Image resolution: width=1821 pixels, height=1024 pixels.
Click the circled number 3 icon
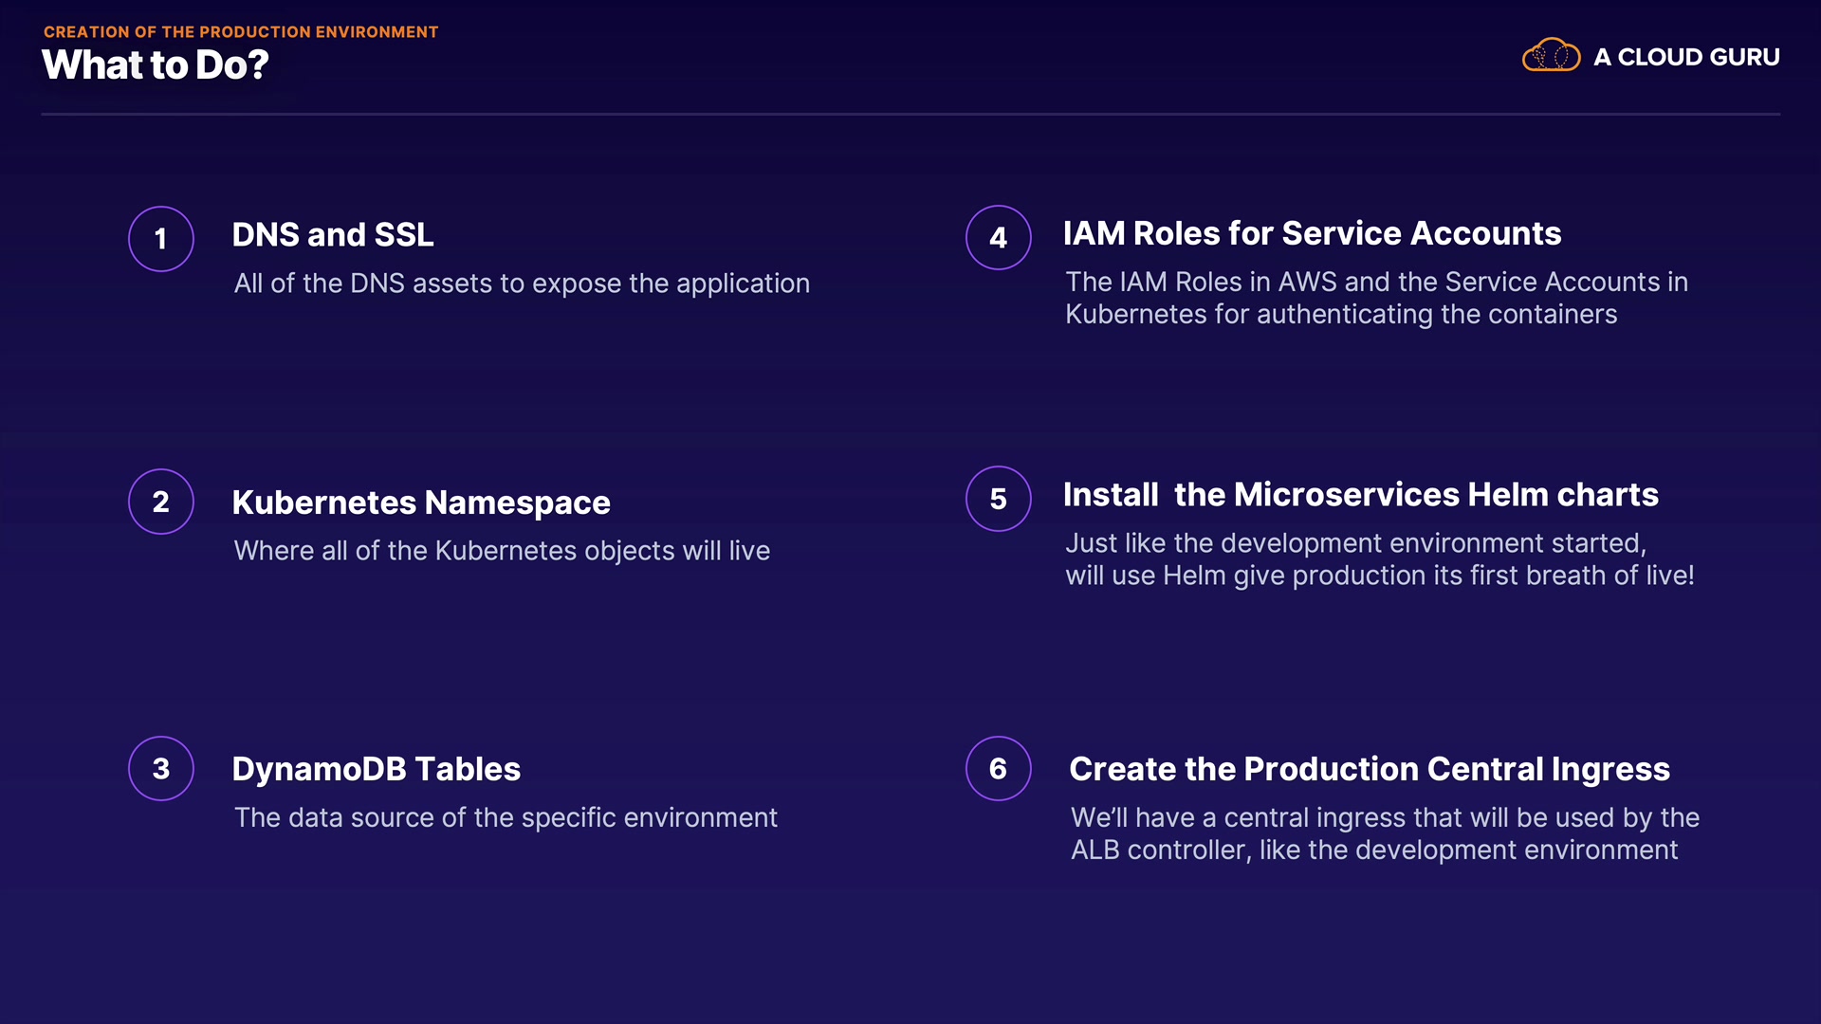coord(161,768)
